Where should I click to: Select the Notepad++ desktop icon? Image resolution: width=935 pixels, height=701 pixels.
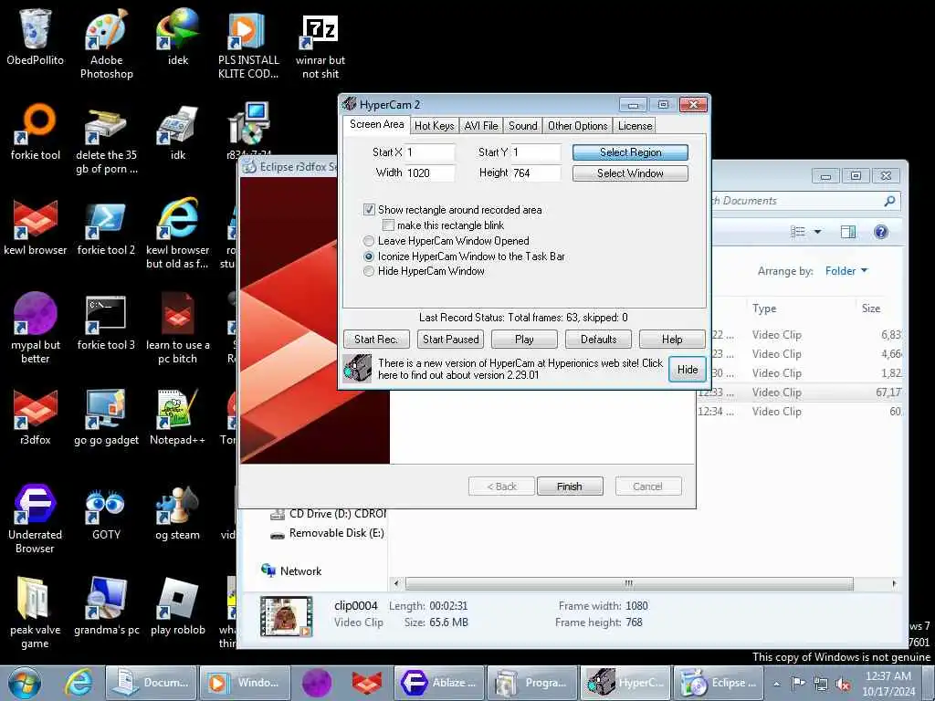click(x=178, y=417)
